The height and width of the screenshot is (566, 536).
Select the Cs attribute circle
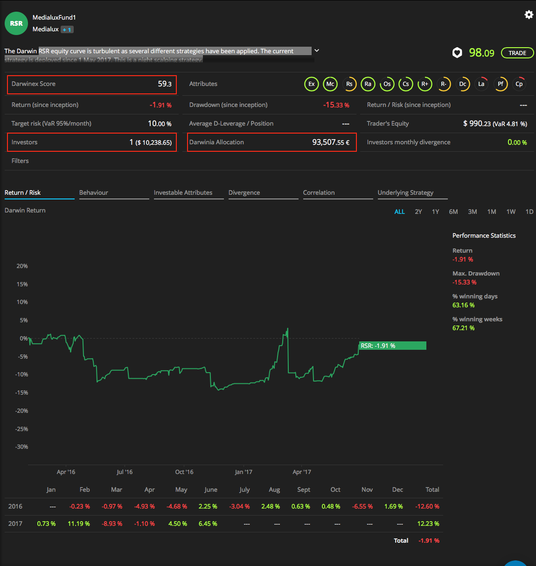point(406,84)
